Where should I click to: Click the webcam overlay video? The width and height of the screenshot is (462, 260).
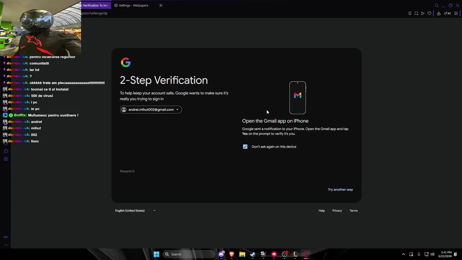40,27
